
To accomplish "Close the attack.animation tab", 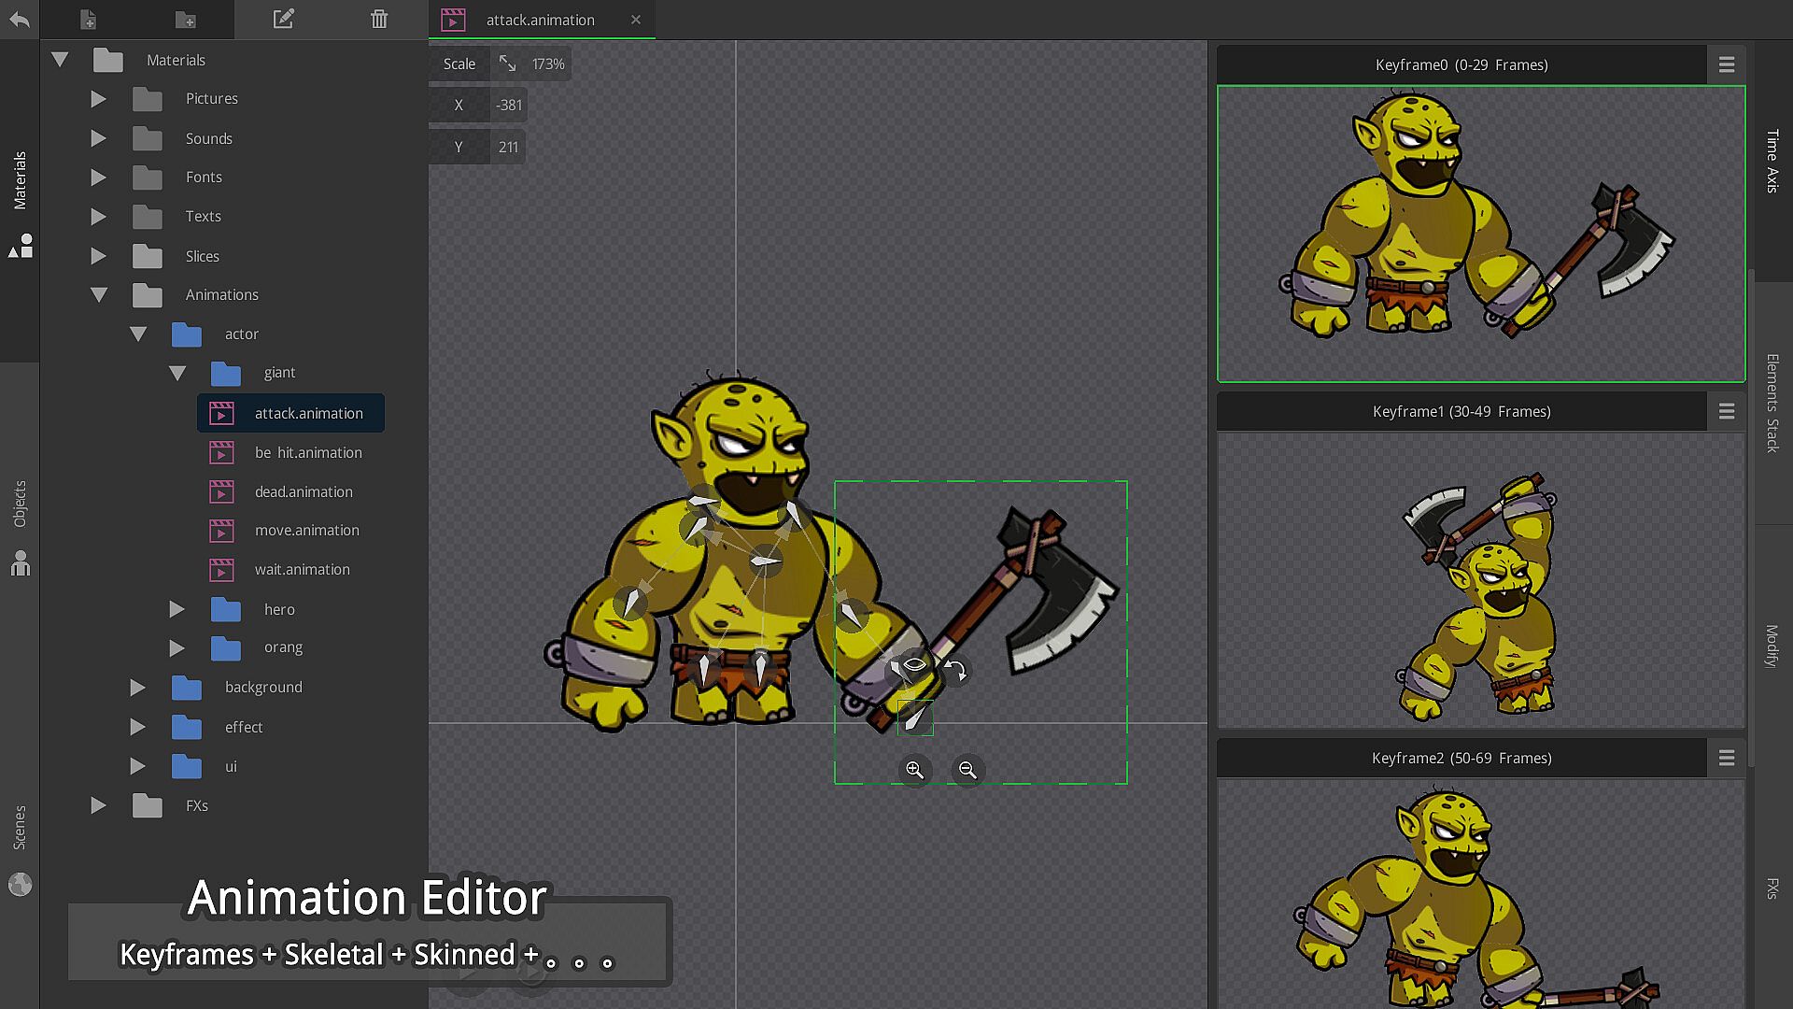I will pos(636,20).
